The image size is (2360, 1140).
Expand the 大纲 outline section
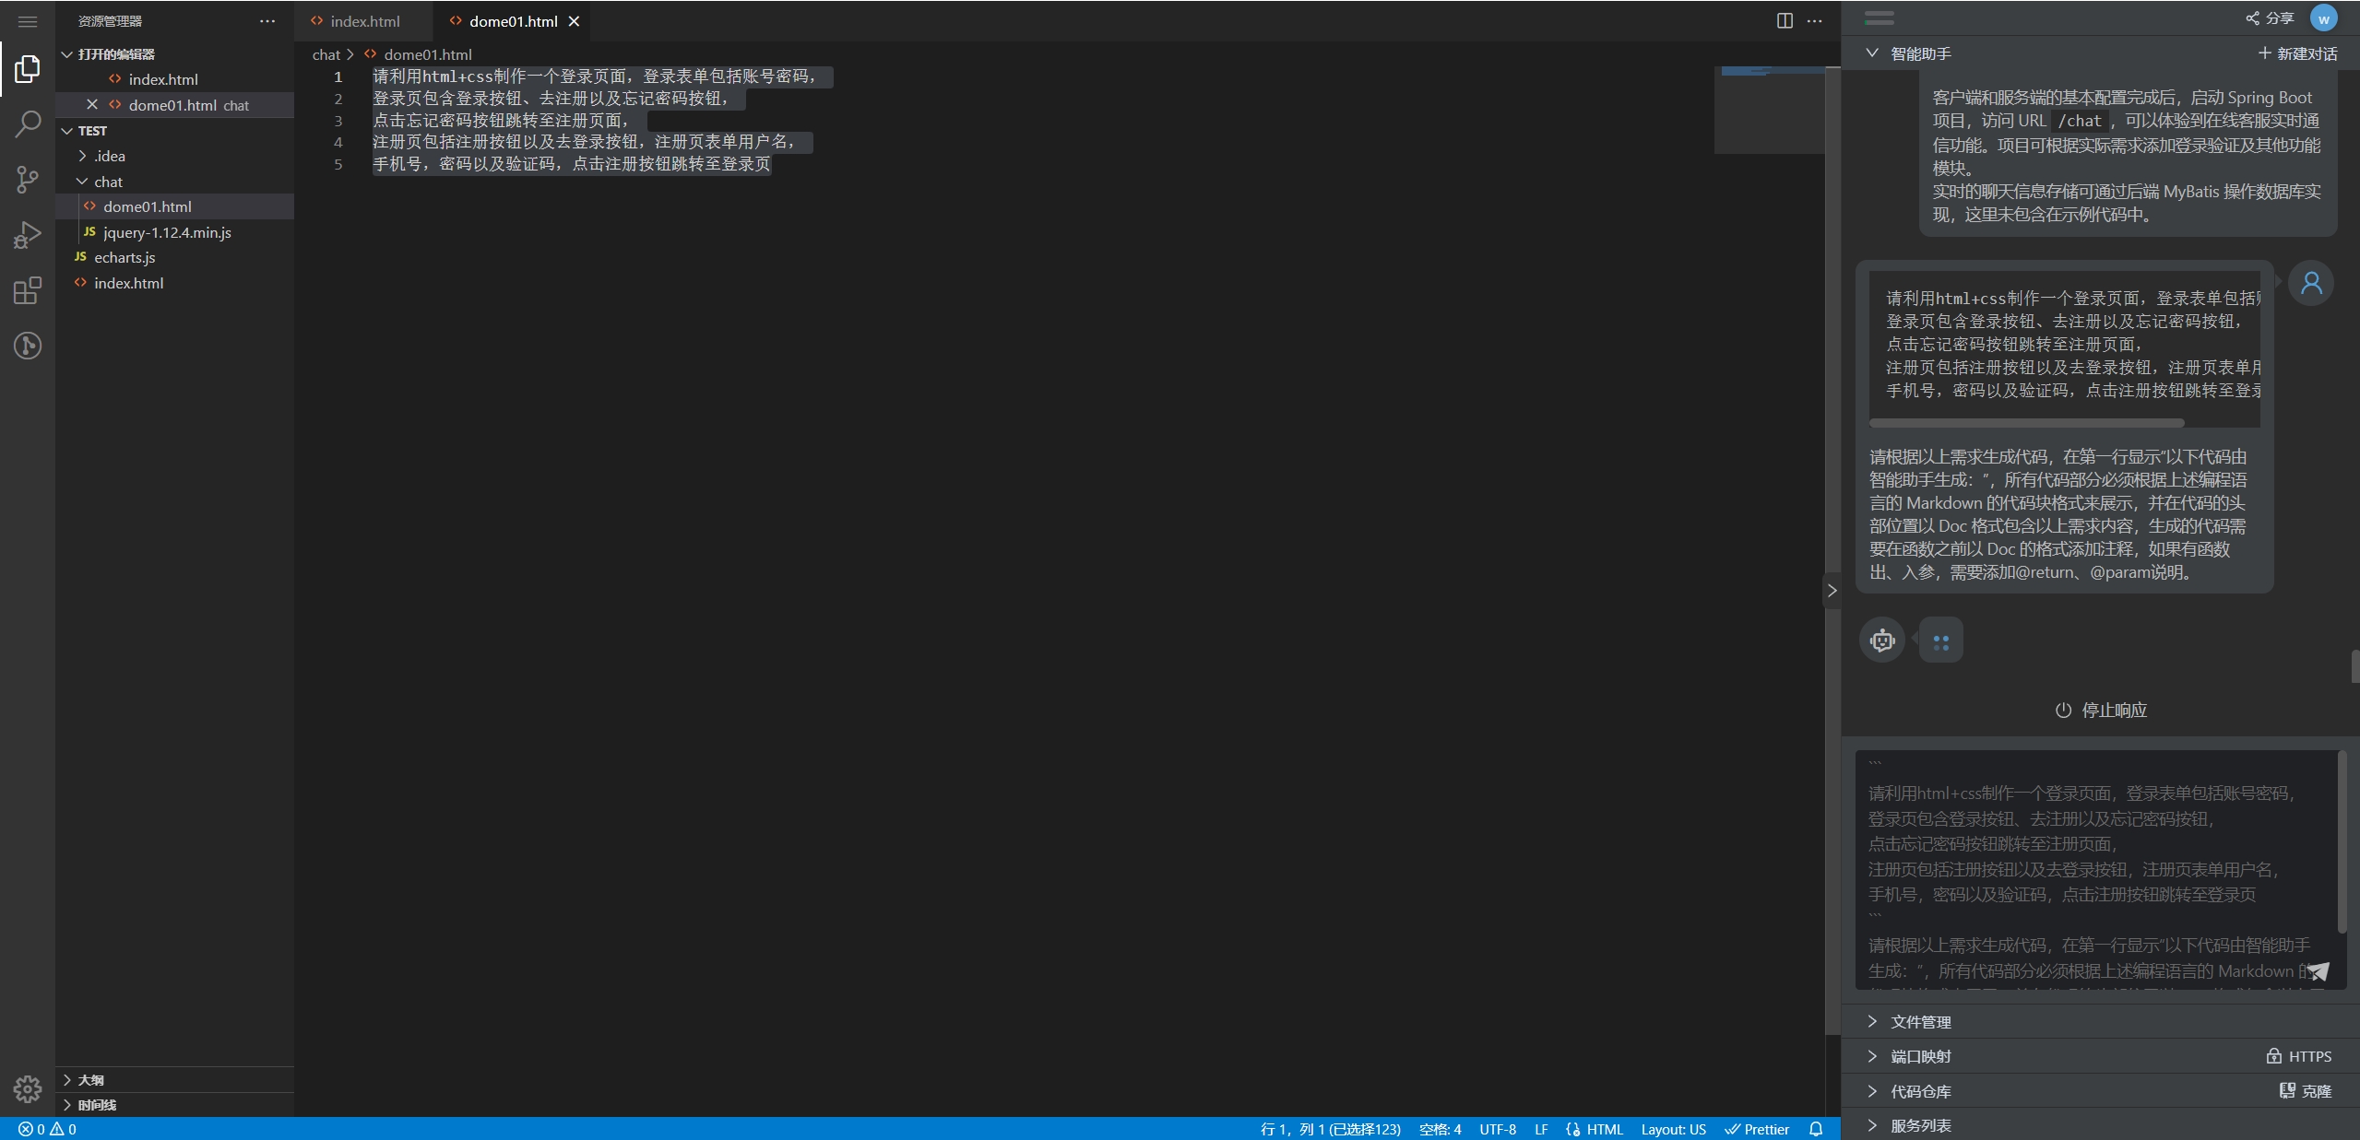[174, 1079]
